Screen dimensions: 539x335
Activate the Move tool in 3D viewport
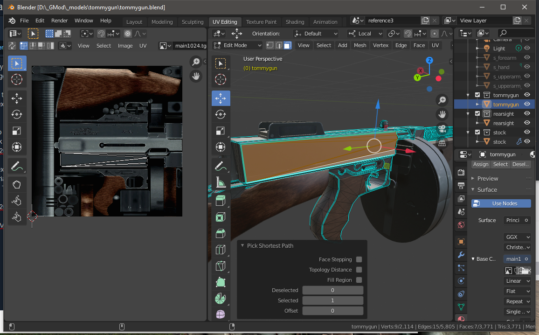tap(221, 98)
